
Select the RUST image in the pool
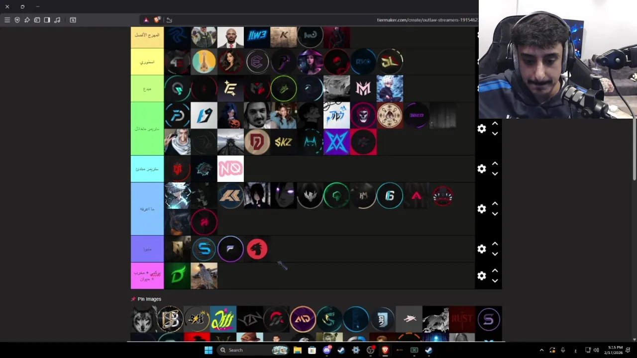pos(462,319)
